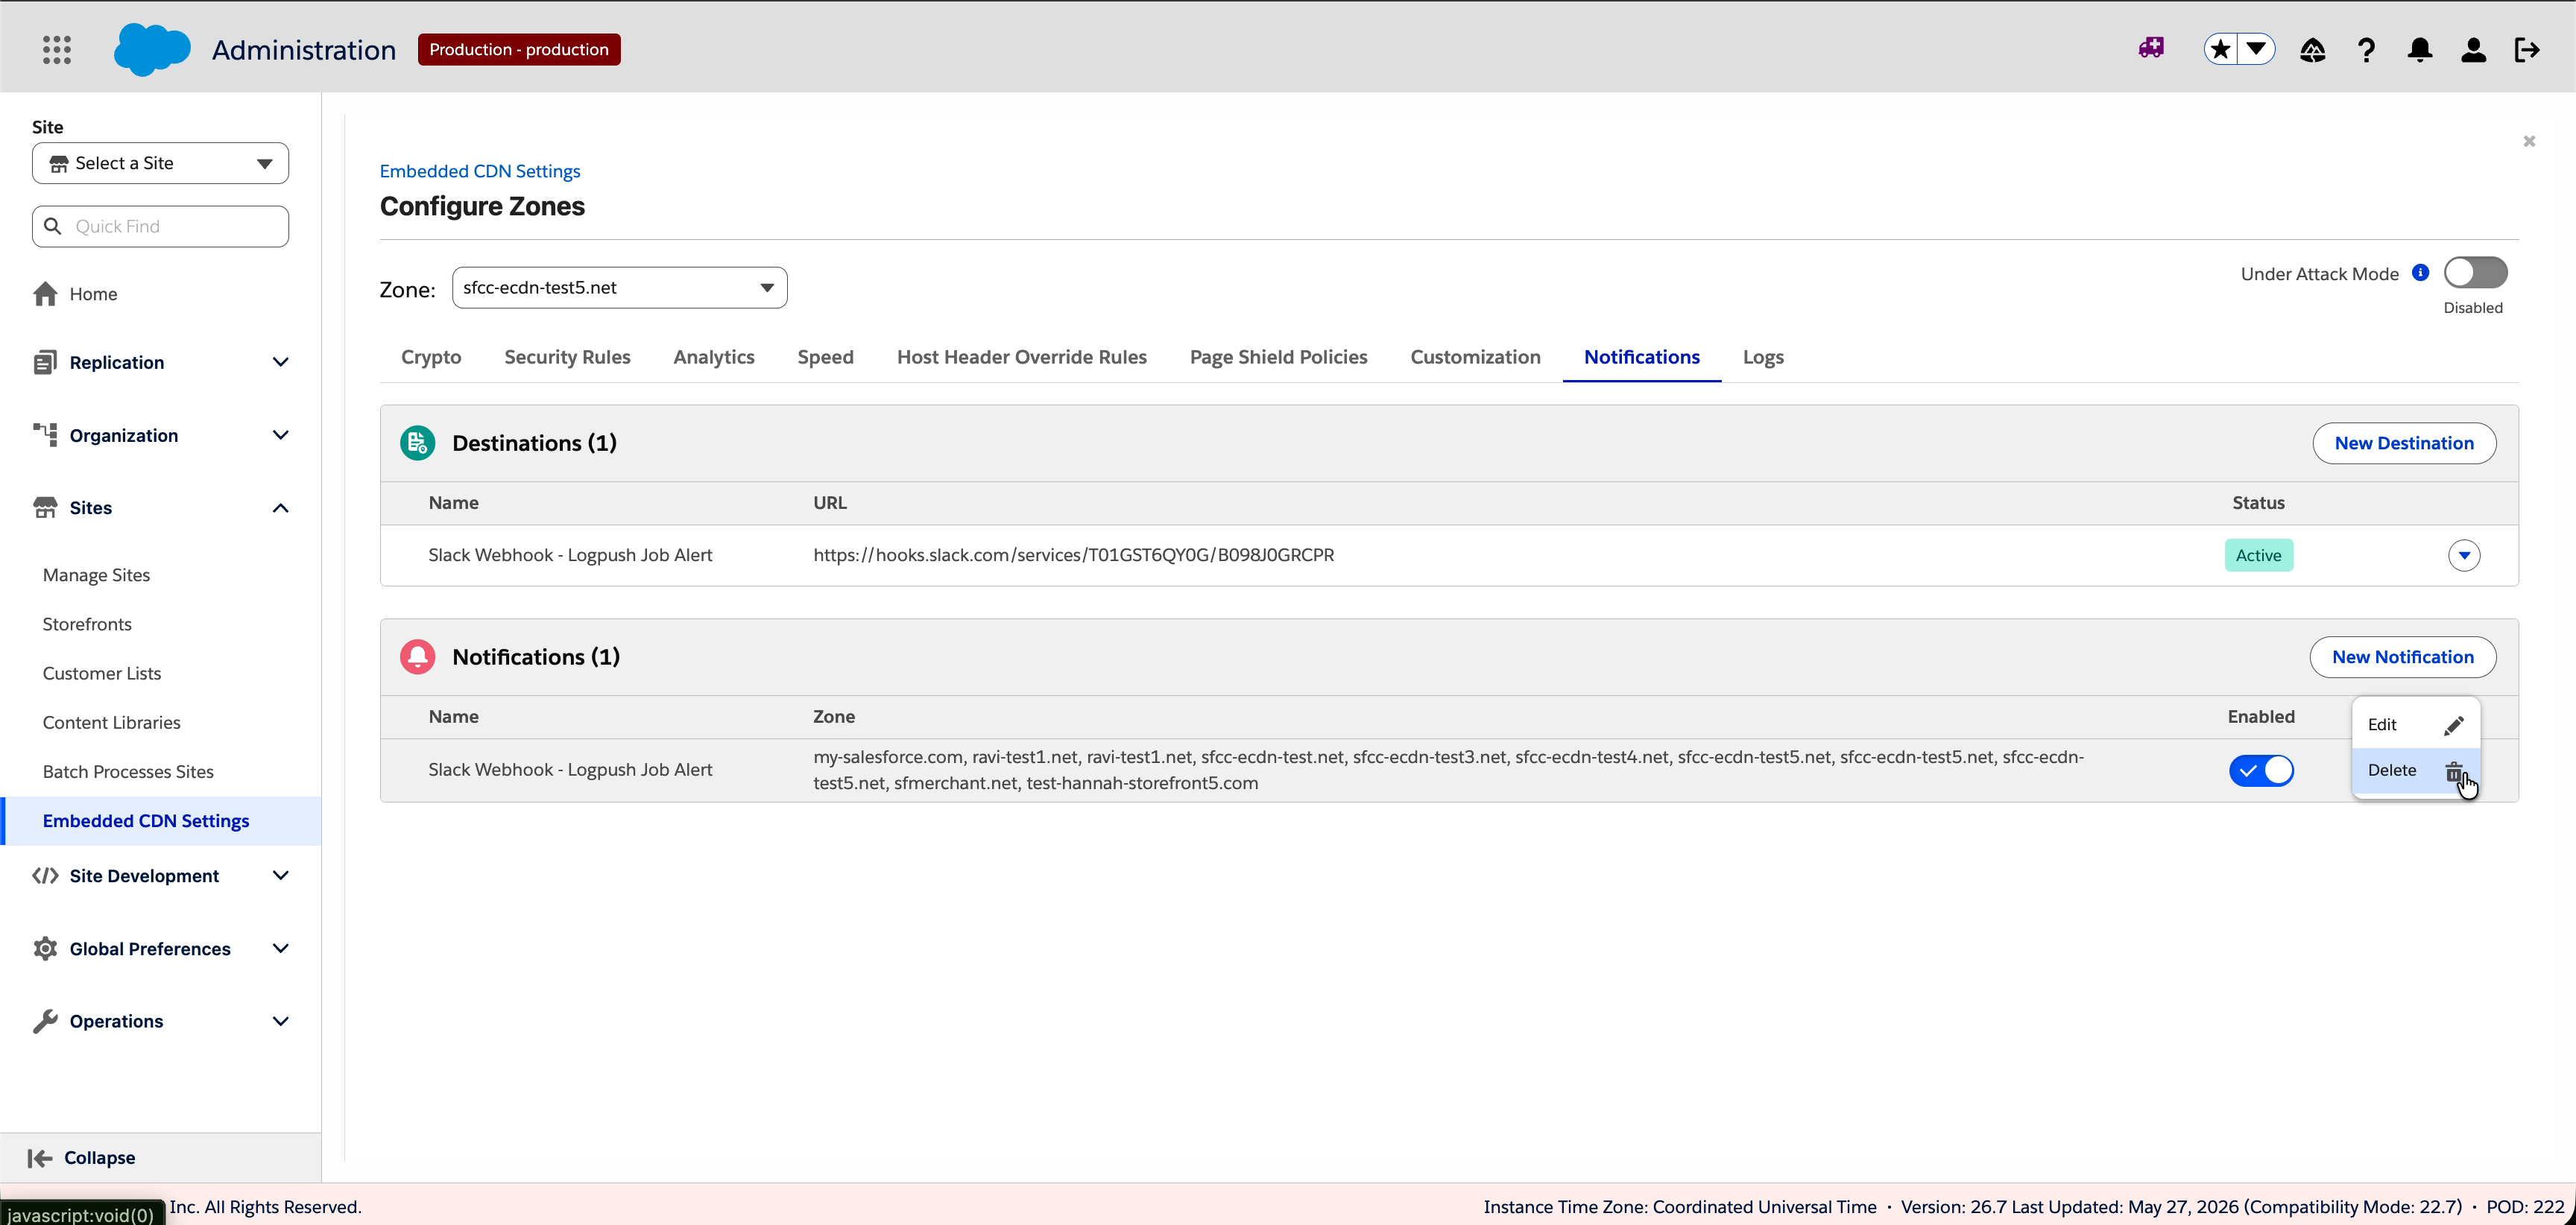Click the favorites star icon

click(x=2220, y=49)
